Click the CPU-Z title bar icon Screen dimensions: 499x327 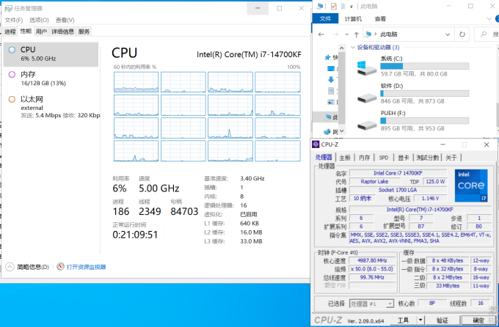coord(316,144)
